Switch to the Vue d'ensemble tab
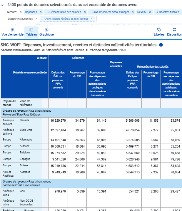Image resolution: width=182 pixels, height=211 pixels. point(13,32)
